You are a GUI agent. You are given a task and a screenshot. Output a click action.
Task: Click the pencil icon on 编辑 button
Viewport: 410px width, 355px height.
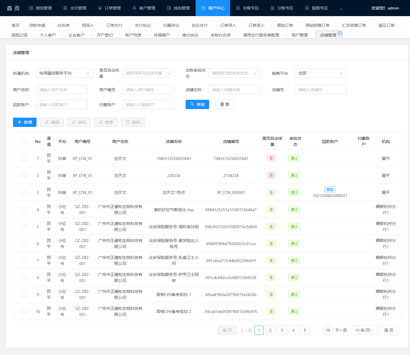47,122
